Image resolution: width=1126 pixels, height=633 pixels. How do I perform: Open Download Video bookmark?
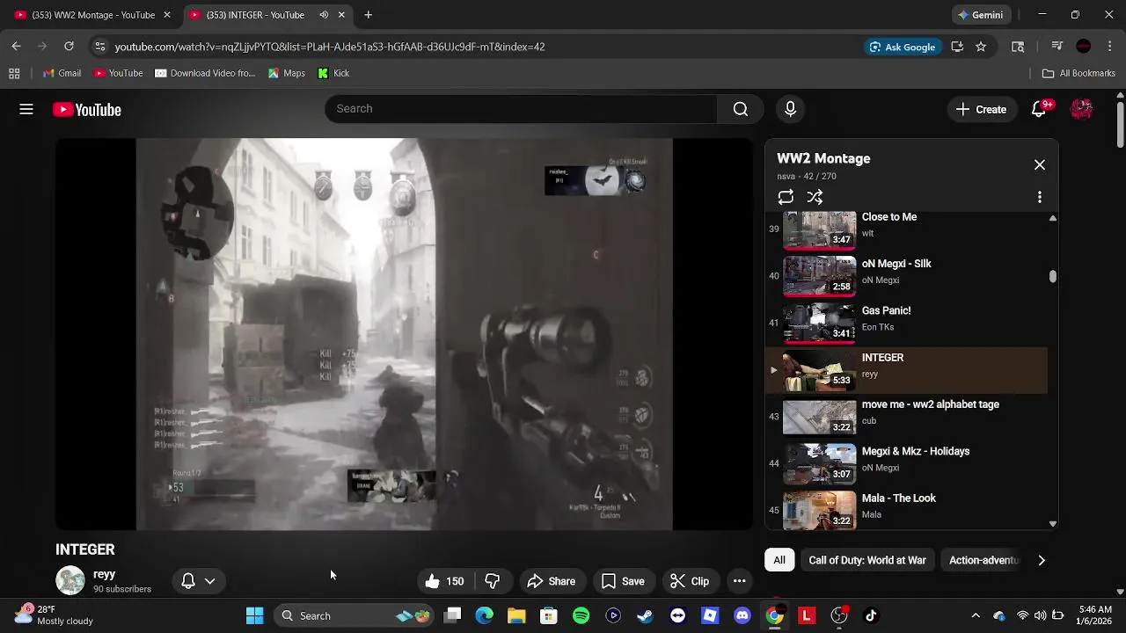tap(205, 73)
